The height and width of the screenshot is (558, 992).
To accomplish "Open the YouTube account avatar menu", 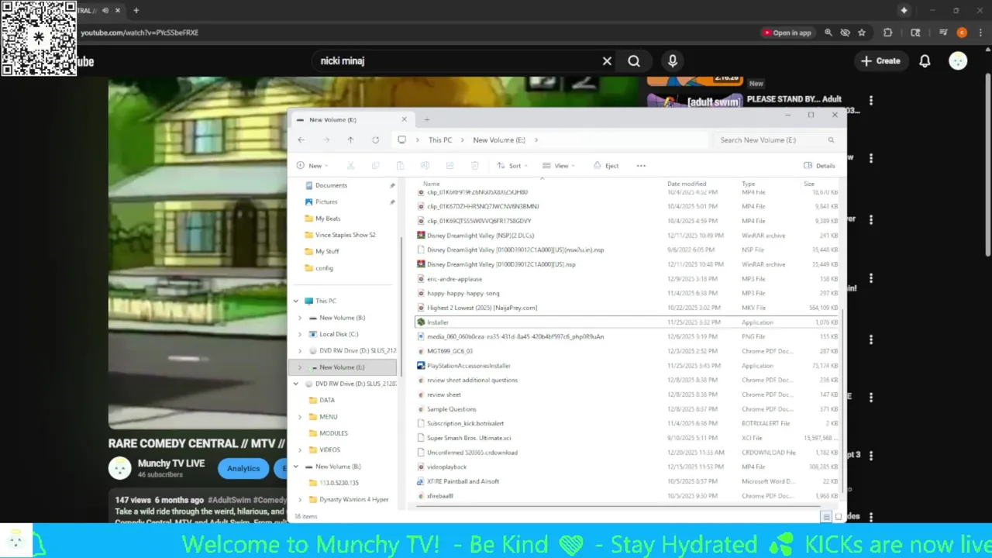I will 958,61.
